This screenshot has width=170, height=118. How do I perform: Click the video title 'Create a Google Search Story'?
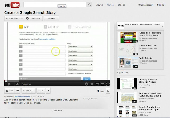click(x=30, y=12)
